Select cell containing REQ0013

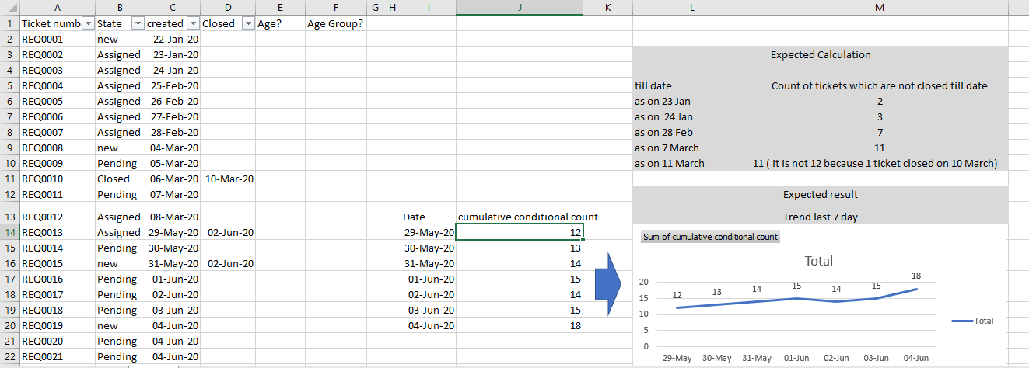[x=57, y=232]
